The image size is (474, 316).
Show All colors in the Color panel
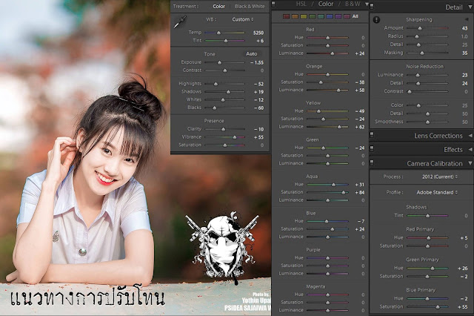point(355,16)
